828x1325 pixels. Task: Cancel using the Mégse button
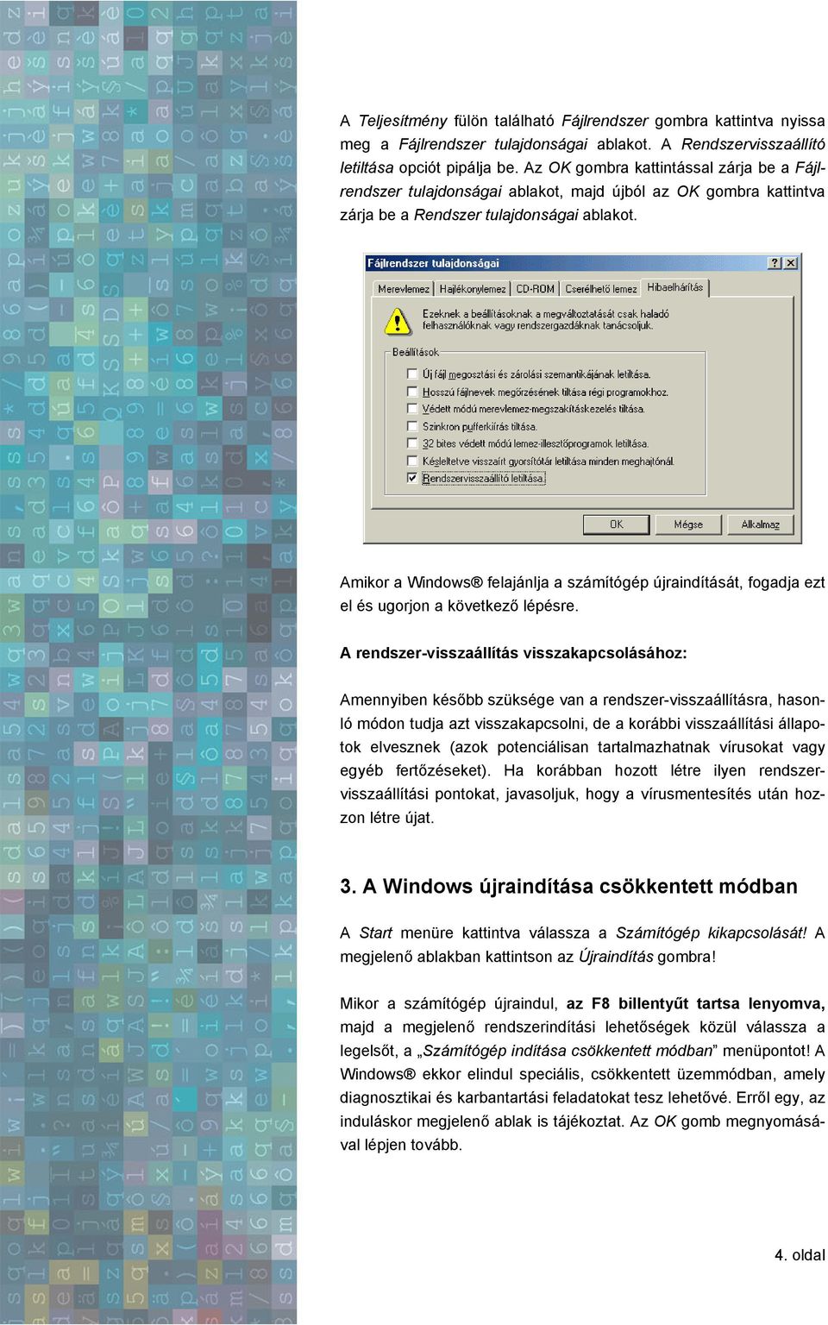[688, 524]
